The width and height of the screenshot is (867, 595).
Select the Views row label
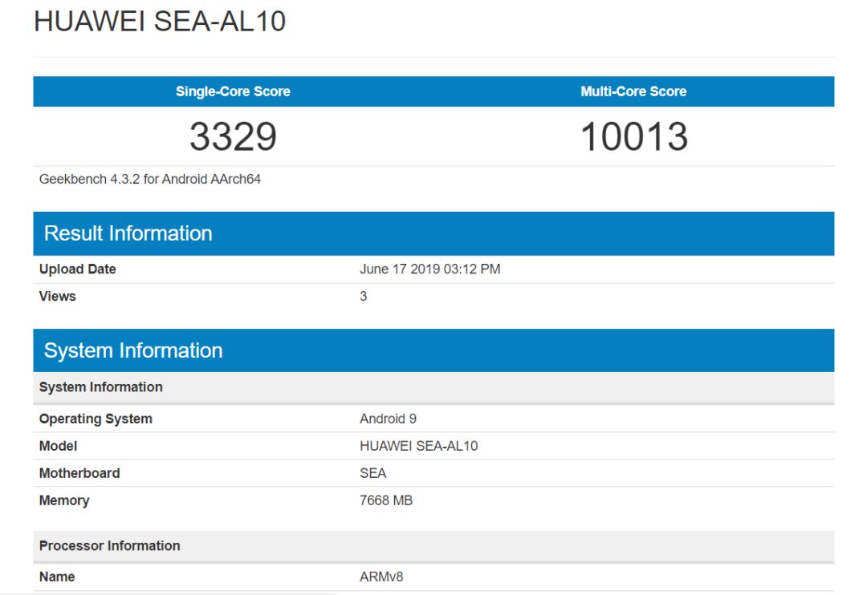pos(58,297)
